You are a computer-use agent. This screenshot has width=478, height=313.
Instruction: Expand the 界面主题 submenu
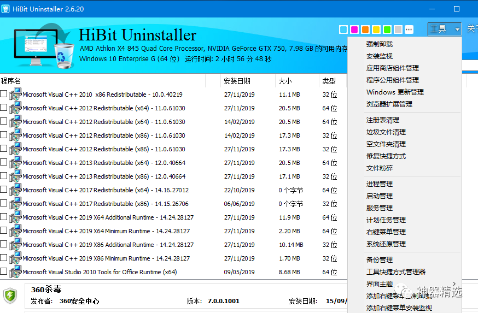380,284
